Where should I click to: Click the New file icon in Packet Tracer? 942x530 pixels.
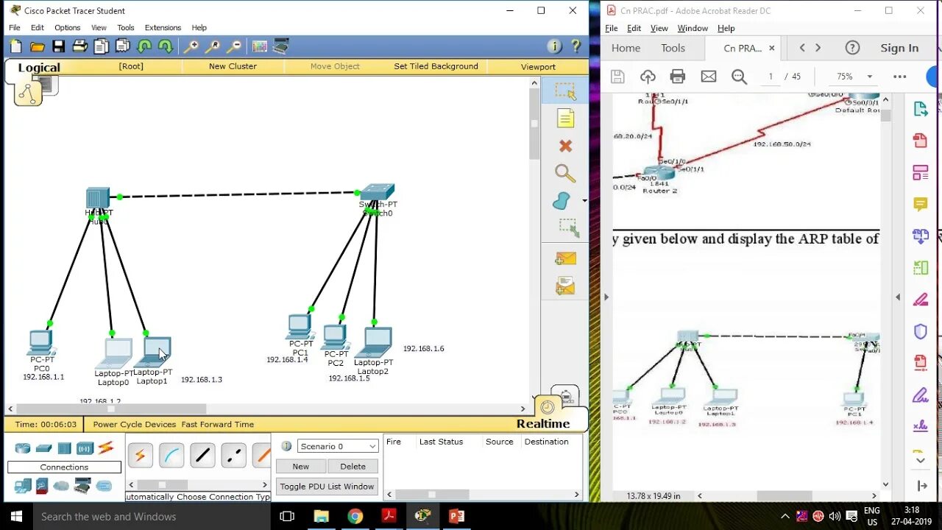(x=15, y=46)
